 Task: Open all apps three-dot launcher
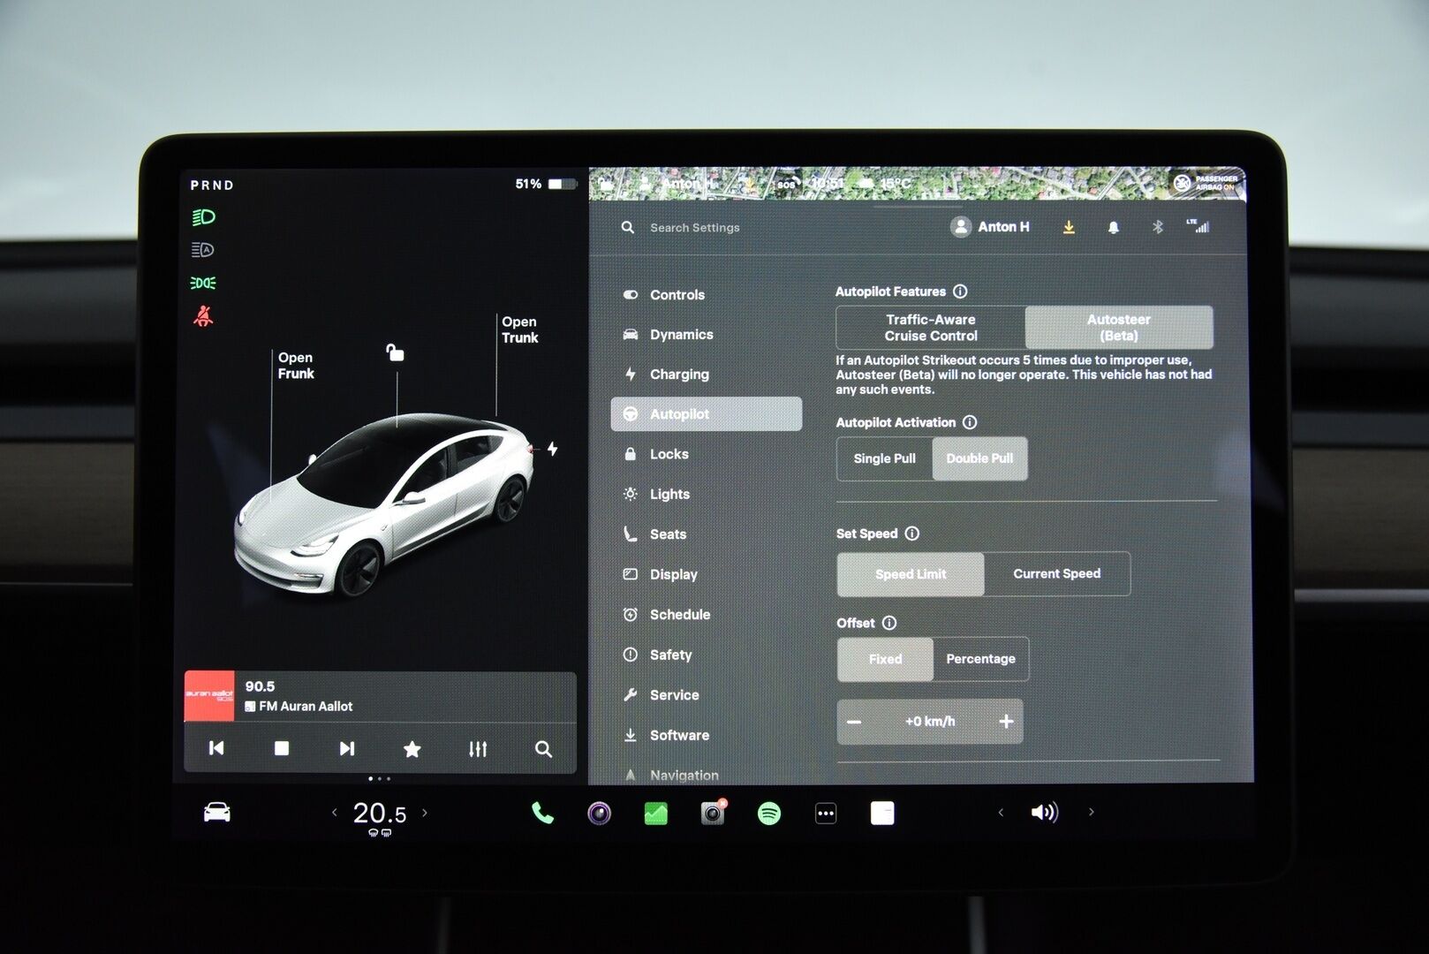coord(826,813)
